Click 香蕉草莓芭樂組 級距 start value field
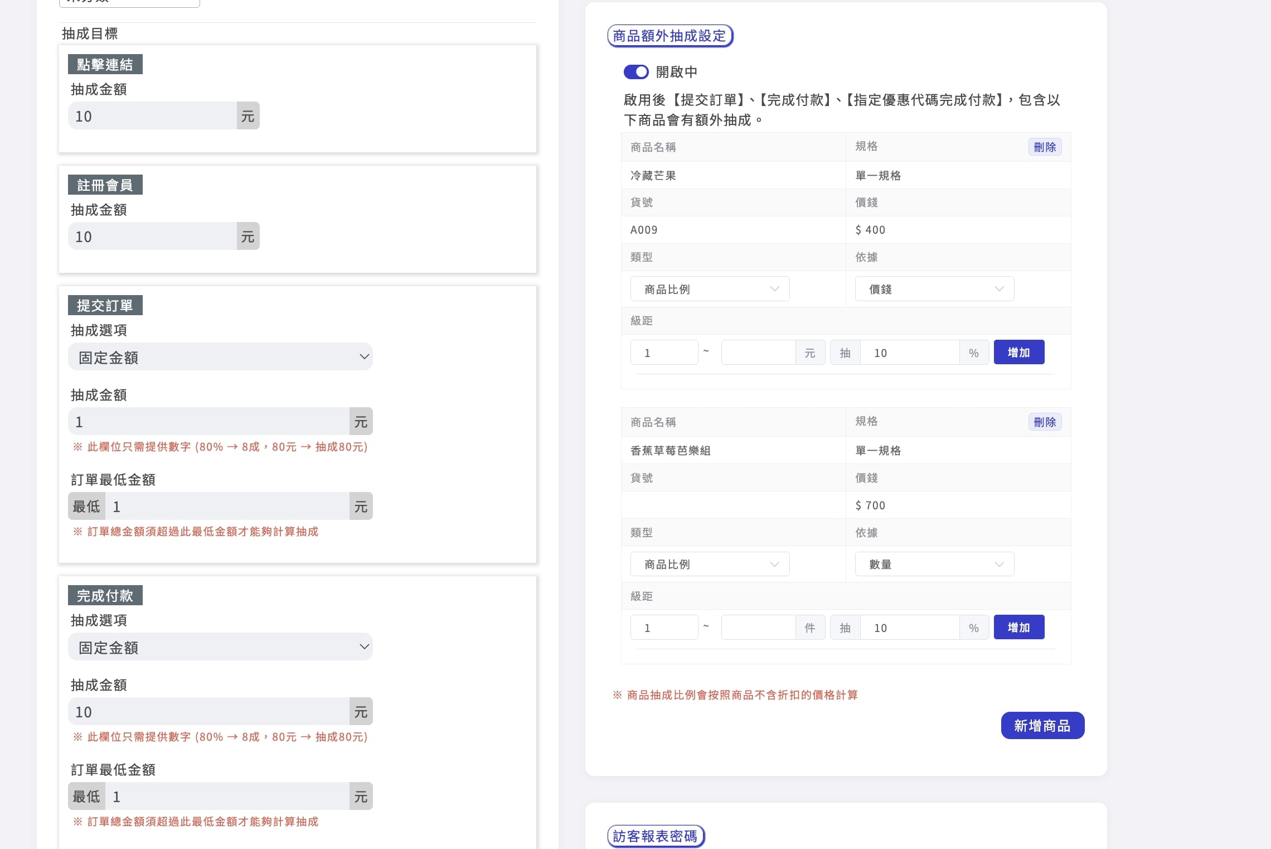 (x=664, y=628)
